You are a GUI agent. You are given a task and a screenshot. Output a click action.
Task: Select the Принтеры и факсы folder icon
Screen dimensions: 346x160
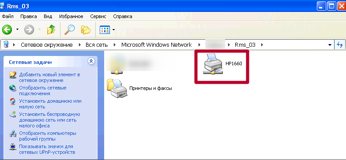click(x=117, y=88)
